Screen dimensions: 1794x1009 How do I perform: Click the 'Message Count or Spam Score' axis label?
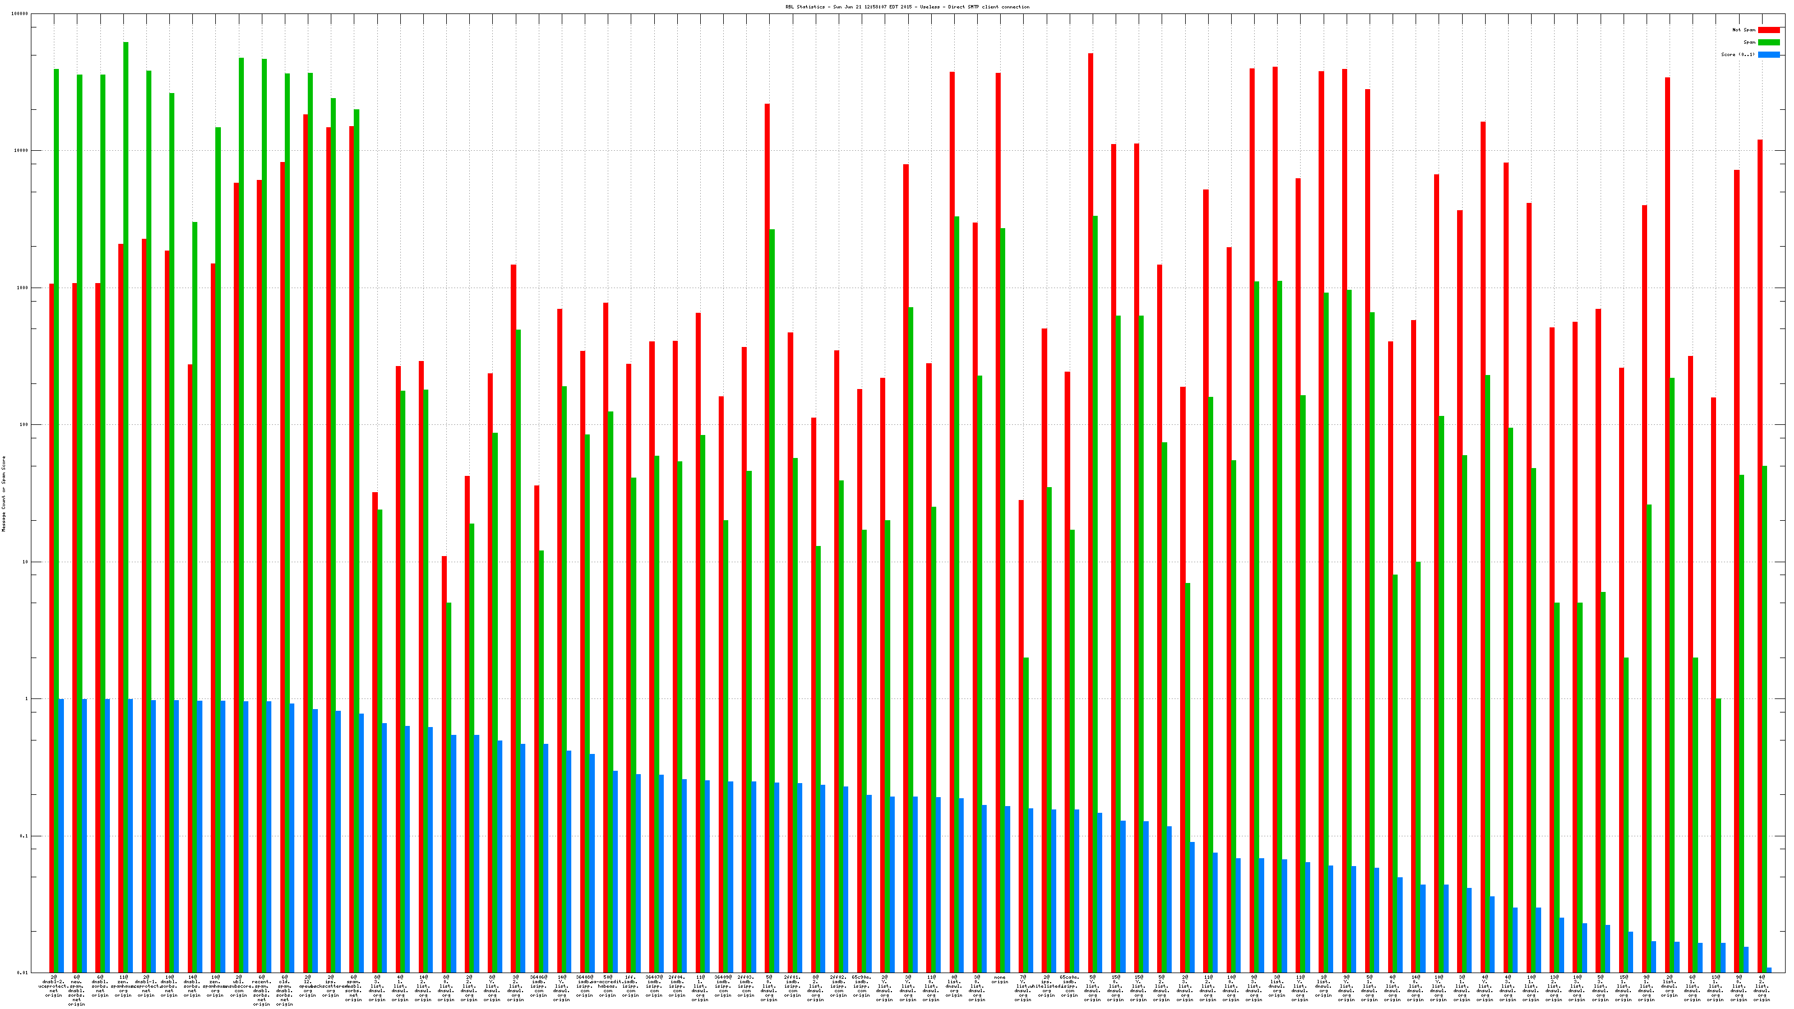point(3,494)
